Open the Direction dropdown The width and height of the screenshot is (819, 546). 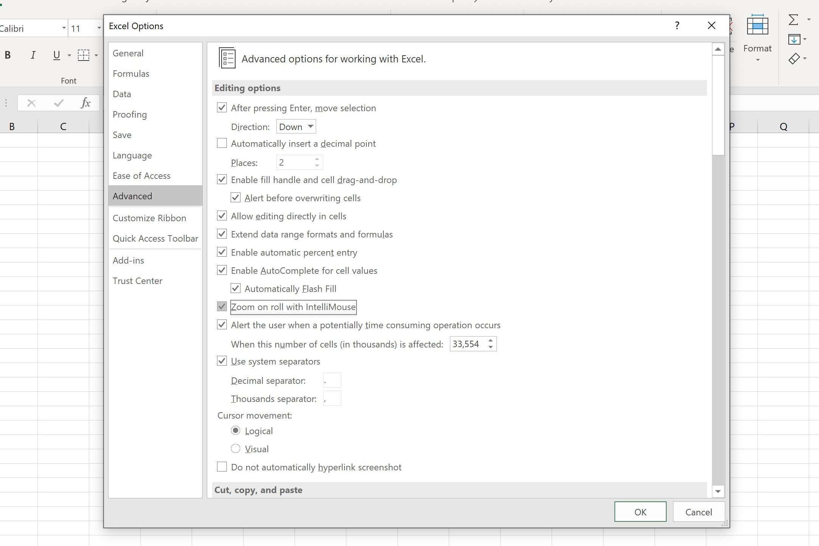(296, 126)
